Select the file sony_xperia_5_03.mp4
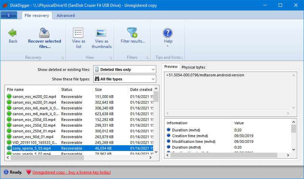304x179 pixels. (x=31, y=148)
